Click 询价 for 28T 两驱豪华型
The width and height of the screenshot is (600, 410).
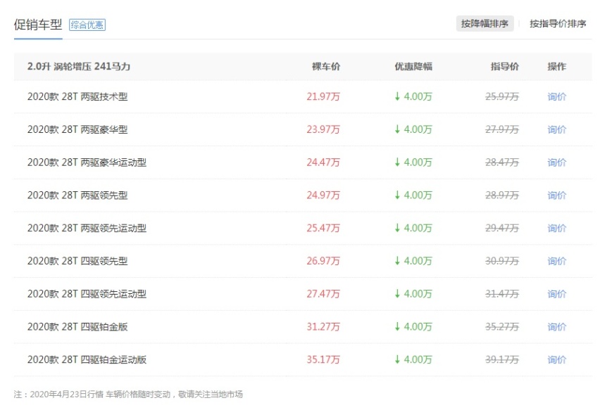tap(556, 129)
